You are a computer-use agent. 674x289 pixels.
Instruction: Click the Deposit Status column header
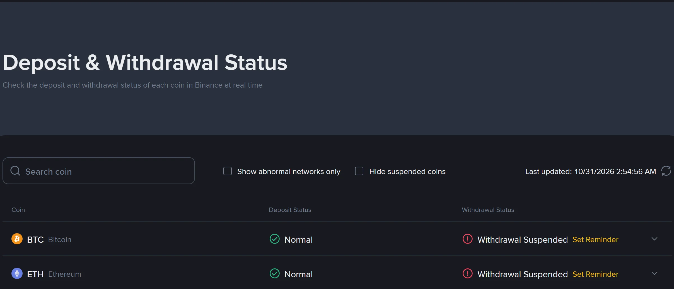290,210
